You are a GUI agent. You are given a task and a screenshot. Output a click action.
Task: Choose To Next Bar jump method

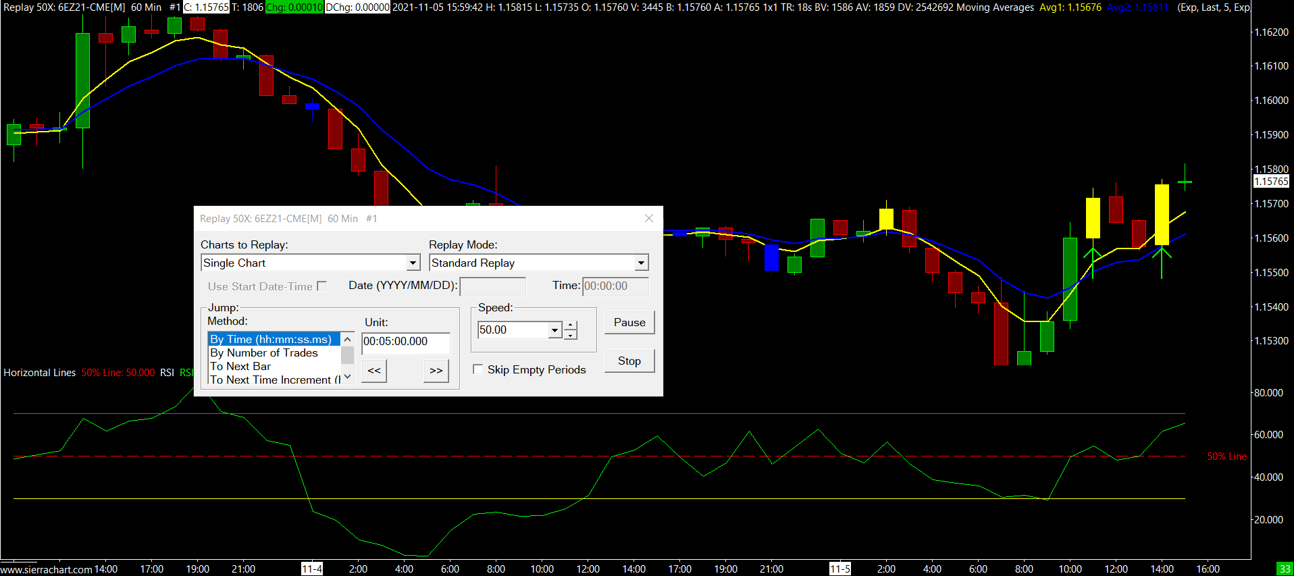pyautogui.click(x=240, y=367)
